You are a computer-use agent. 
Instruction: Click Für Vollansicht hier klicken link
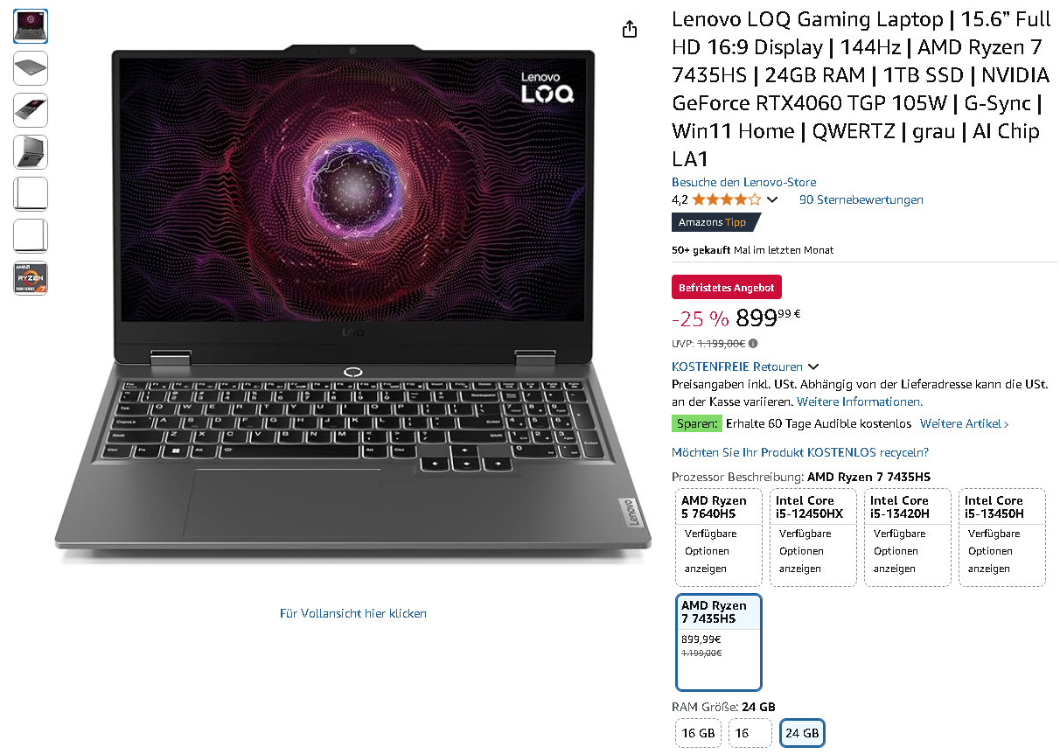point(353,613)
